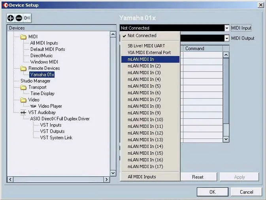Select mLAN MIDI In (2)
Image resolution: width=266 pixels, height=200 pixels.
[150, 66]
